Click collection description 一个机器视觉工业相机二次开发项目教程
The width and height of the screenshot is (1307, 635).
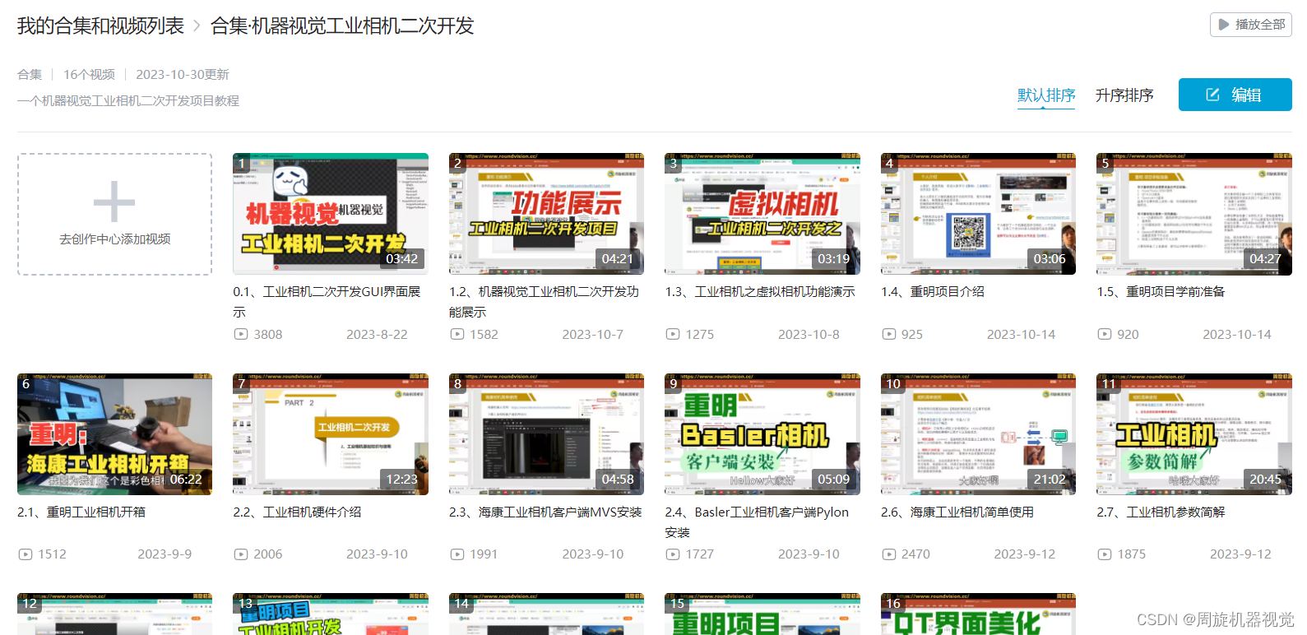[x=128, y=100]
